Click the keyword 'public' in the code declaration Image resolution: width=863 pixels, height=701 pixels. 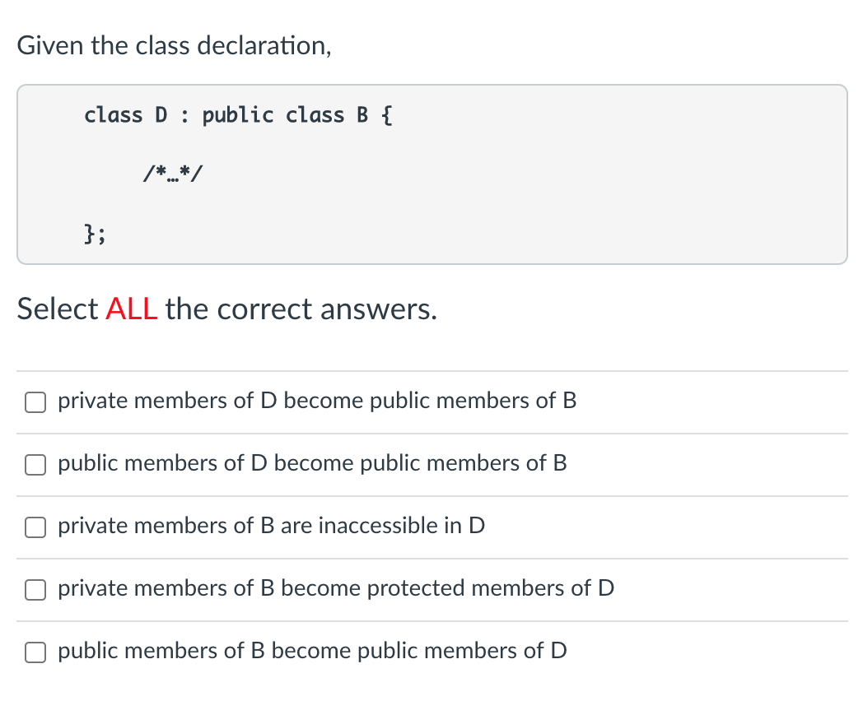[x=238, y=115]
